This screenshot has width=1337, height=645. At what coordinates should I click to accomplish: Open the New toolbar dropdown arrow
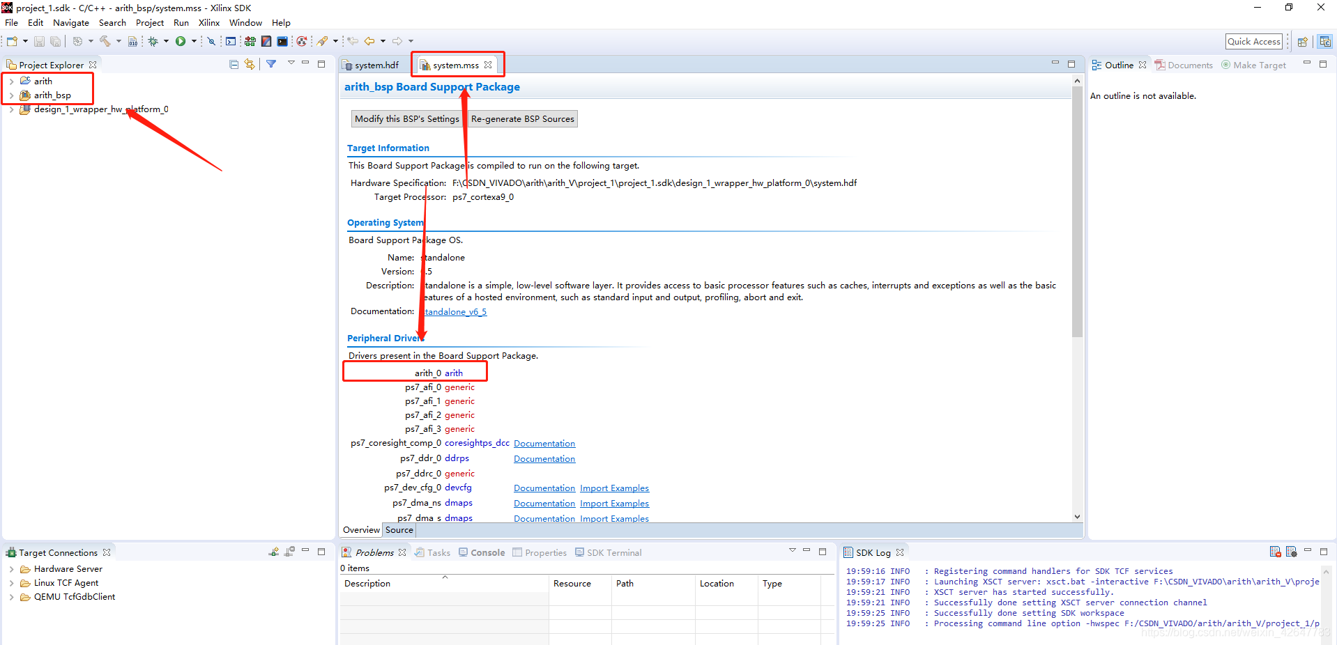tap(25, 41)
